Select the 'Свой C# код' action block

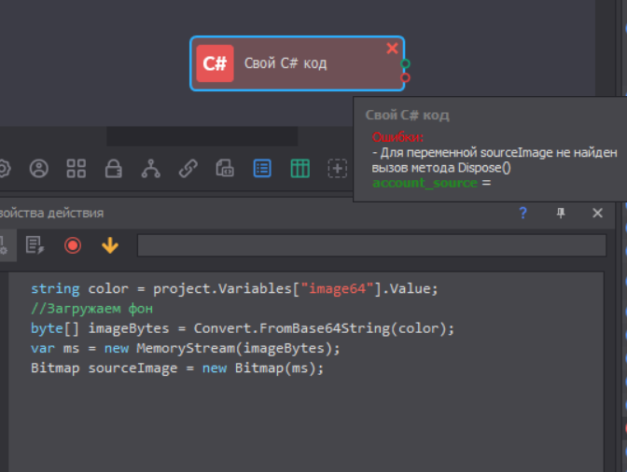coord(297,63)
